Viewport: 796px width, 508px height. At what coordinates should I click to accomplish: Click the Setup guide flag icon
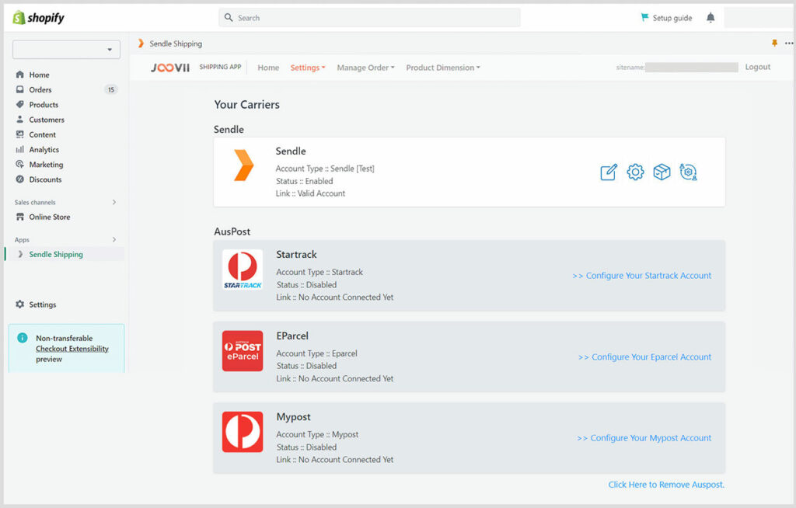coord(644,17)
